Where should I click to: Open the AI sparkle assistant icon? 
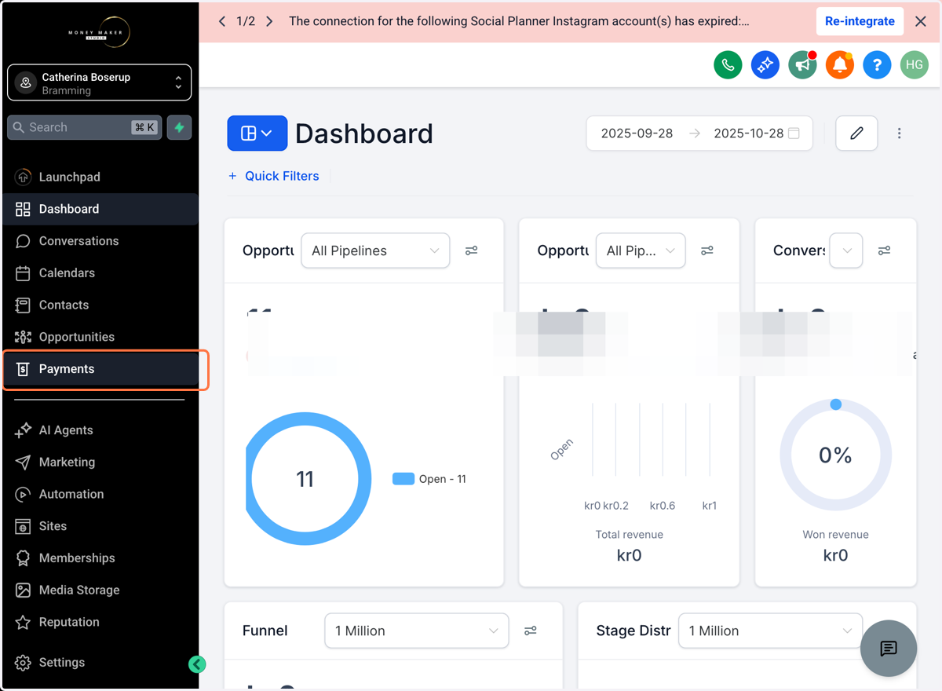(x=765, y=64)
